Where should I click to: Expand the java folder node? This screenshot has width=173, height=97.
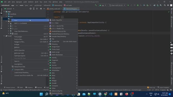(x=6, y=16)
